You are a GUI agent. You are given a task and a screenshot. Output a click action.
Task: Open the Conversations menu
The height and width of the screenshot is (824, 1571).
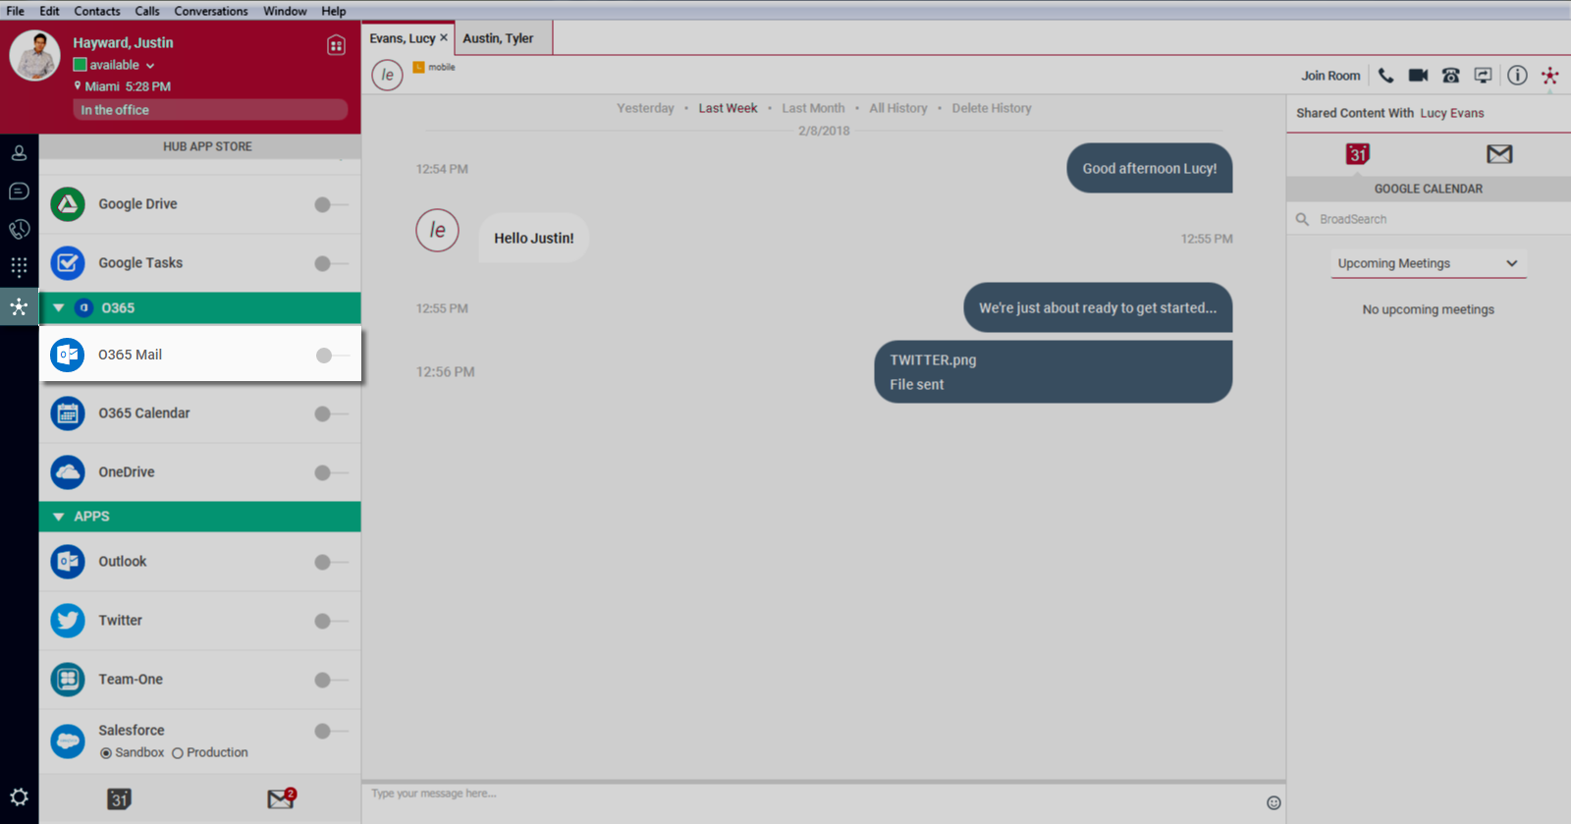point(211,11)
